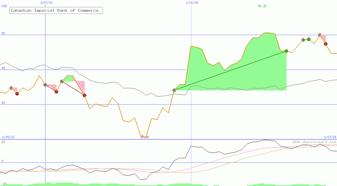Click the USD currency label
Image resolution: width=337 pixels, height=186 pixels.
[4, 6]
